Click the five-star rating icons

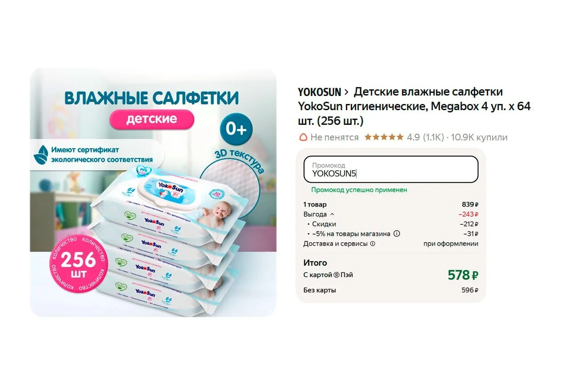click(384, 137)
